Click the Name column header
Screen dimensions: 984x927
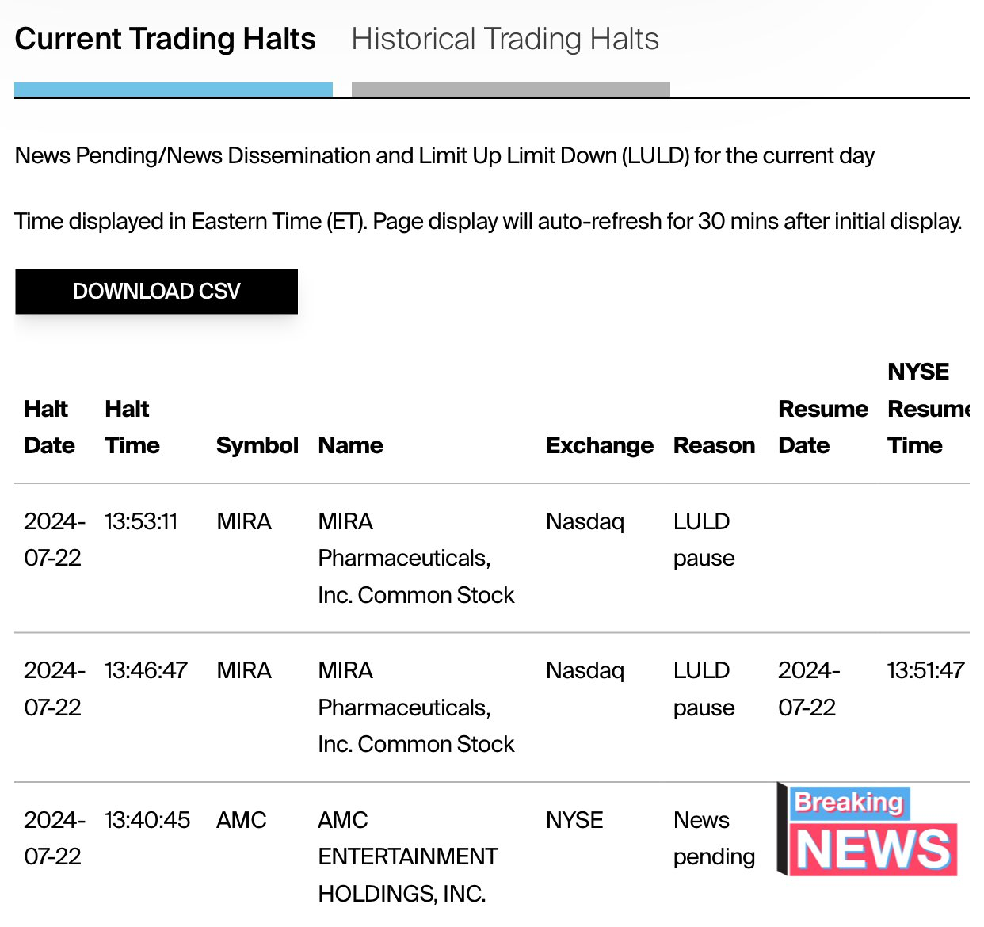point(350,445)
